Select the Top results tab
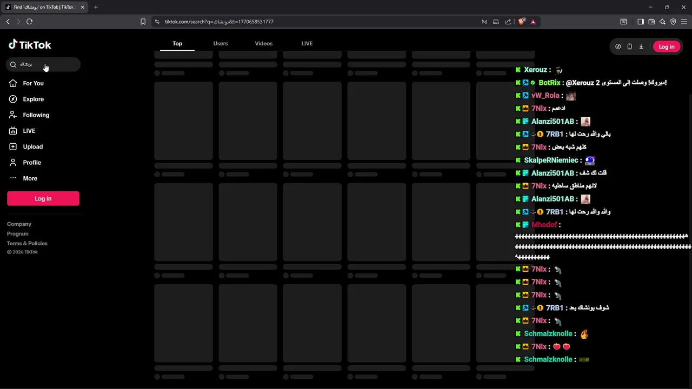The image size is (692, 389). [x=177, y=43]
